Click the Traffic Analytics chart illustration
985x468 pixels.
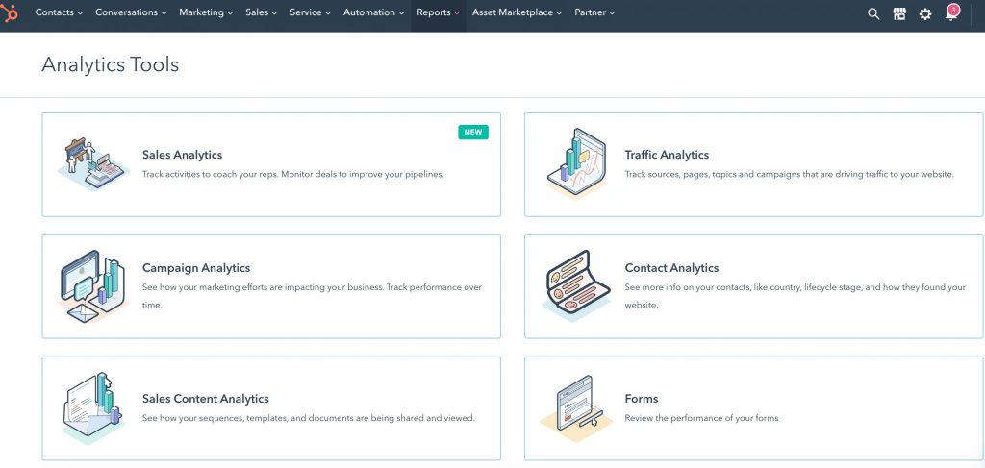pos(576,163)
